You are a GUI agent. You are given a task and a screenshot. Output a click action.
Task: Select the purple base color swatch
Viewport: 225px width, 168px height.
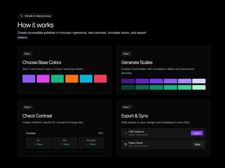point(28,79)
